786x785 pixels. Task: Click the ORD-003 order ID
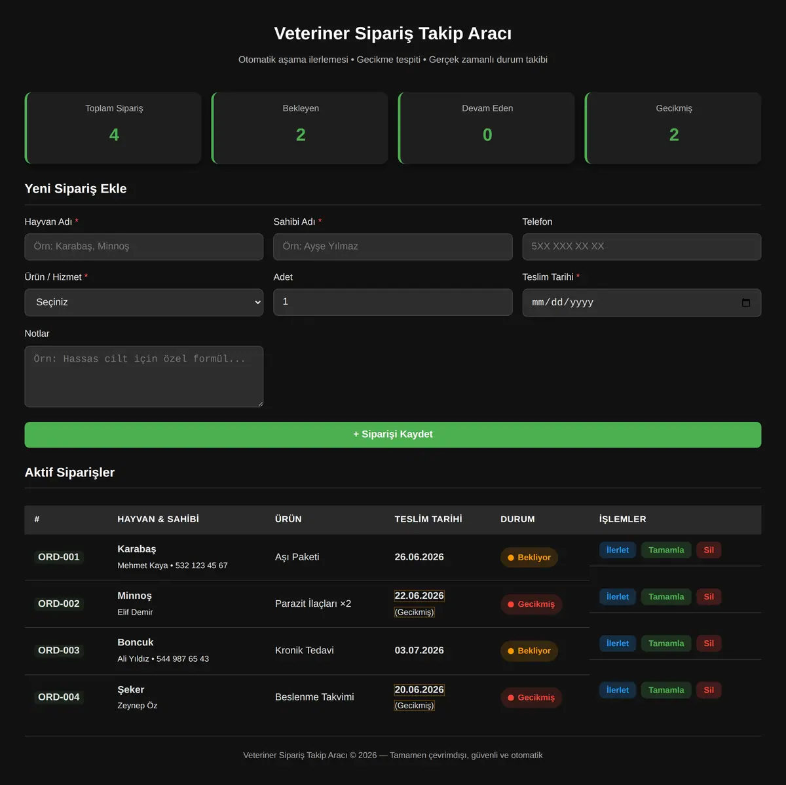[59, 650]
